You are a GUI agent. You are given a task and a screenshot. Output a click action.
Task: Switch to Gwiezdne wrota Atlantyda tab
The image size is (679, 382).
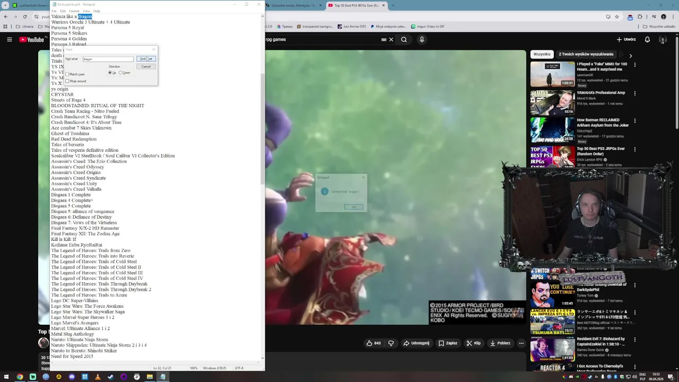[x=293, y=5]
